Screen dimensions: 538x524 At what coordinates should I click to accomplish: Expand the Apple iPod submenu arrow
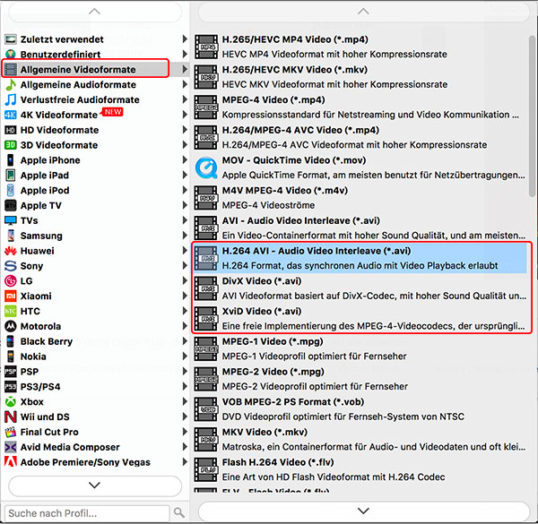(185, 190)
